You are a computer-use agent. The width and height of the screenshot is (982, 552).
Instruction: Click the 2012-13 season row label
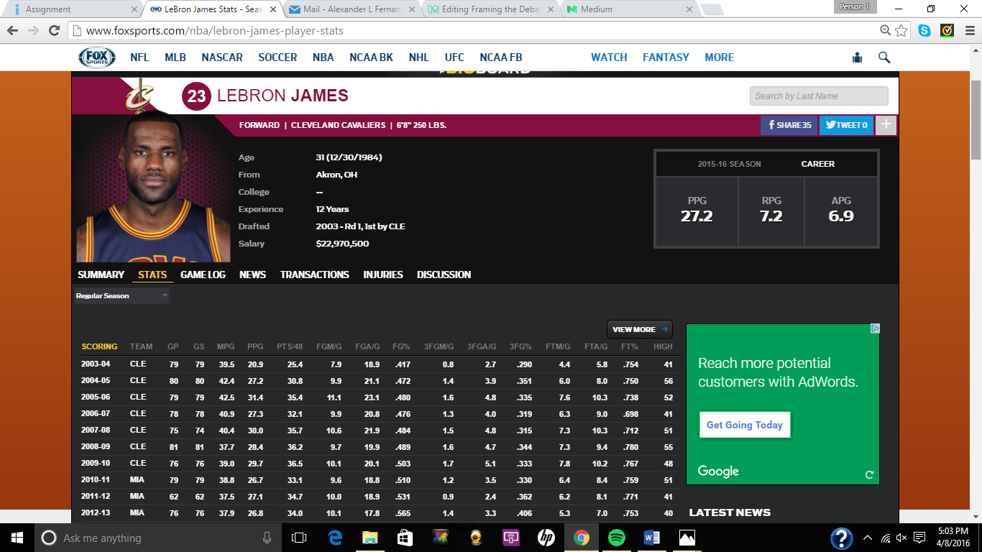tap(96, 513)
